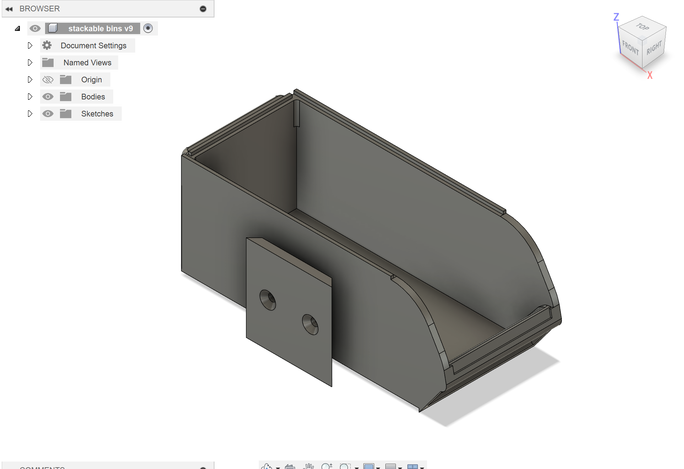Click the Zoom Window icon
Image resolution: width=684 pixels, height=469 pixels.
(x=345, y=467)
